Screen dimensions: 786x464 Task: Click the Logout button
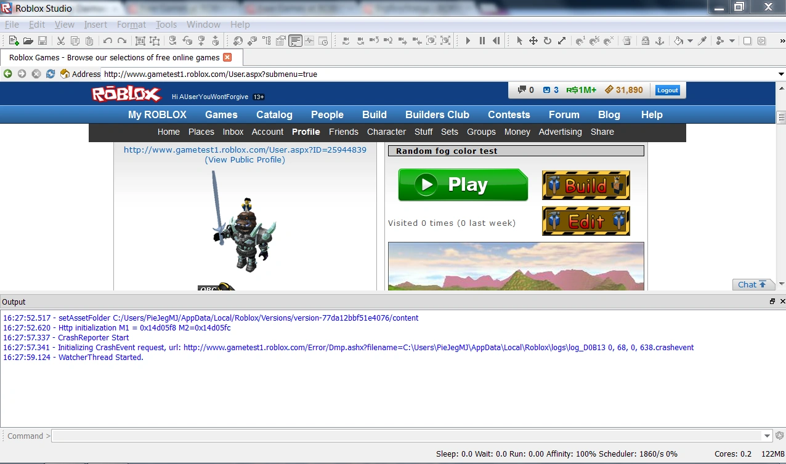667,90
